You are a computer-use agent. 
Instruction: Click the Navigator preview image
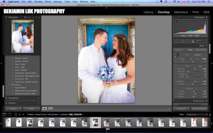click(23, 37)
